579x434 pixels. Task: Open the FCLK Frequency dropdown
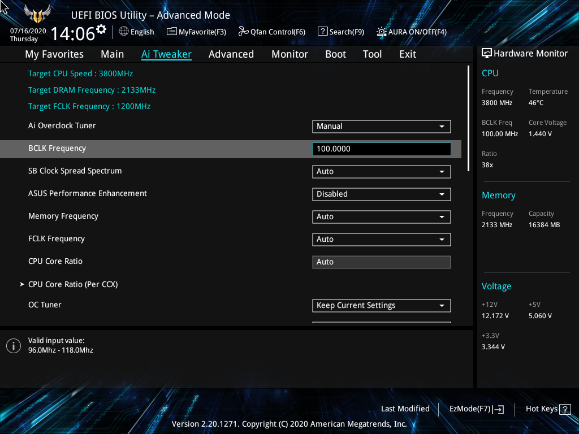382,239
